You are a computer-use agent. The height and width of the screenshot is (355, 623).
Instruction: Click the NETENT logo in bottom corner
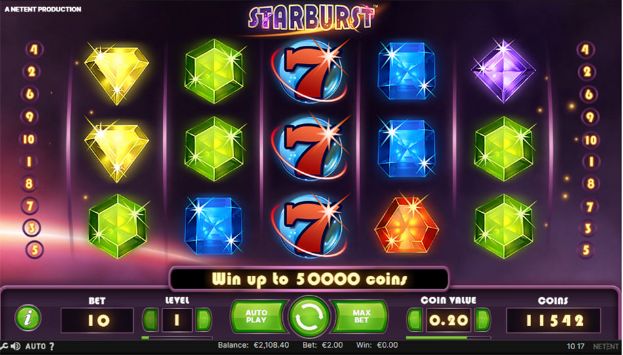[607, 346]
